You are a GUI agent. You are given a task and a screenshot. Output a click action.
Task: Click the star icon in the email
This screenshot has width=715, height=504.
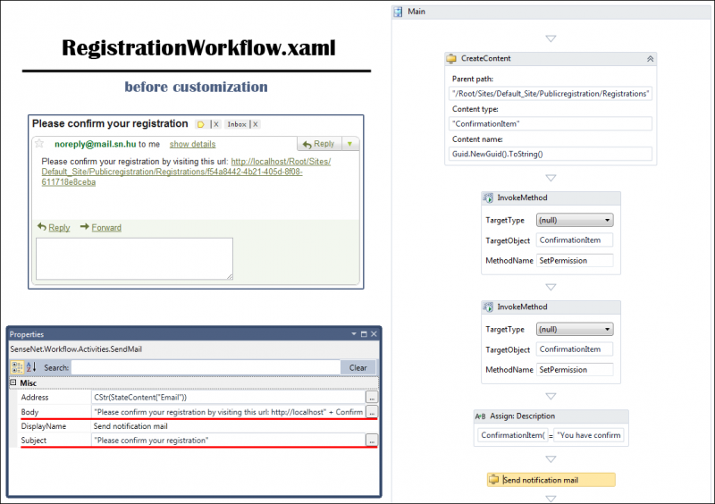point(39,144)
